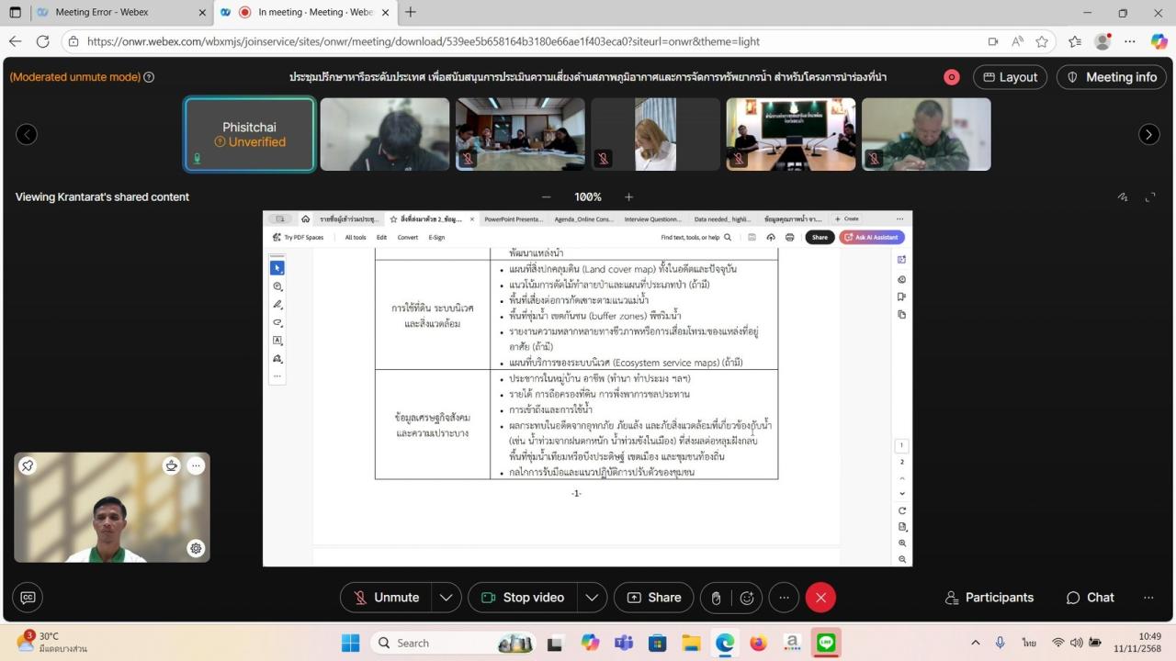Viewport: 1176px width, 661px height.
Task: Unmute the microphone
Action: 387,598
